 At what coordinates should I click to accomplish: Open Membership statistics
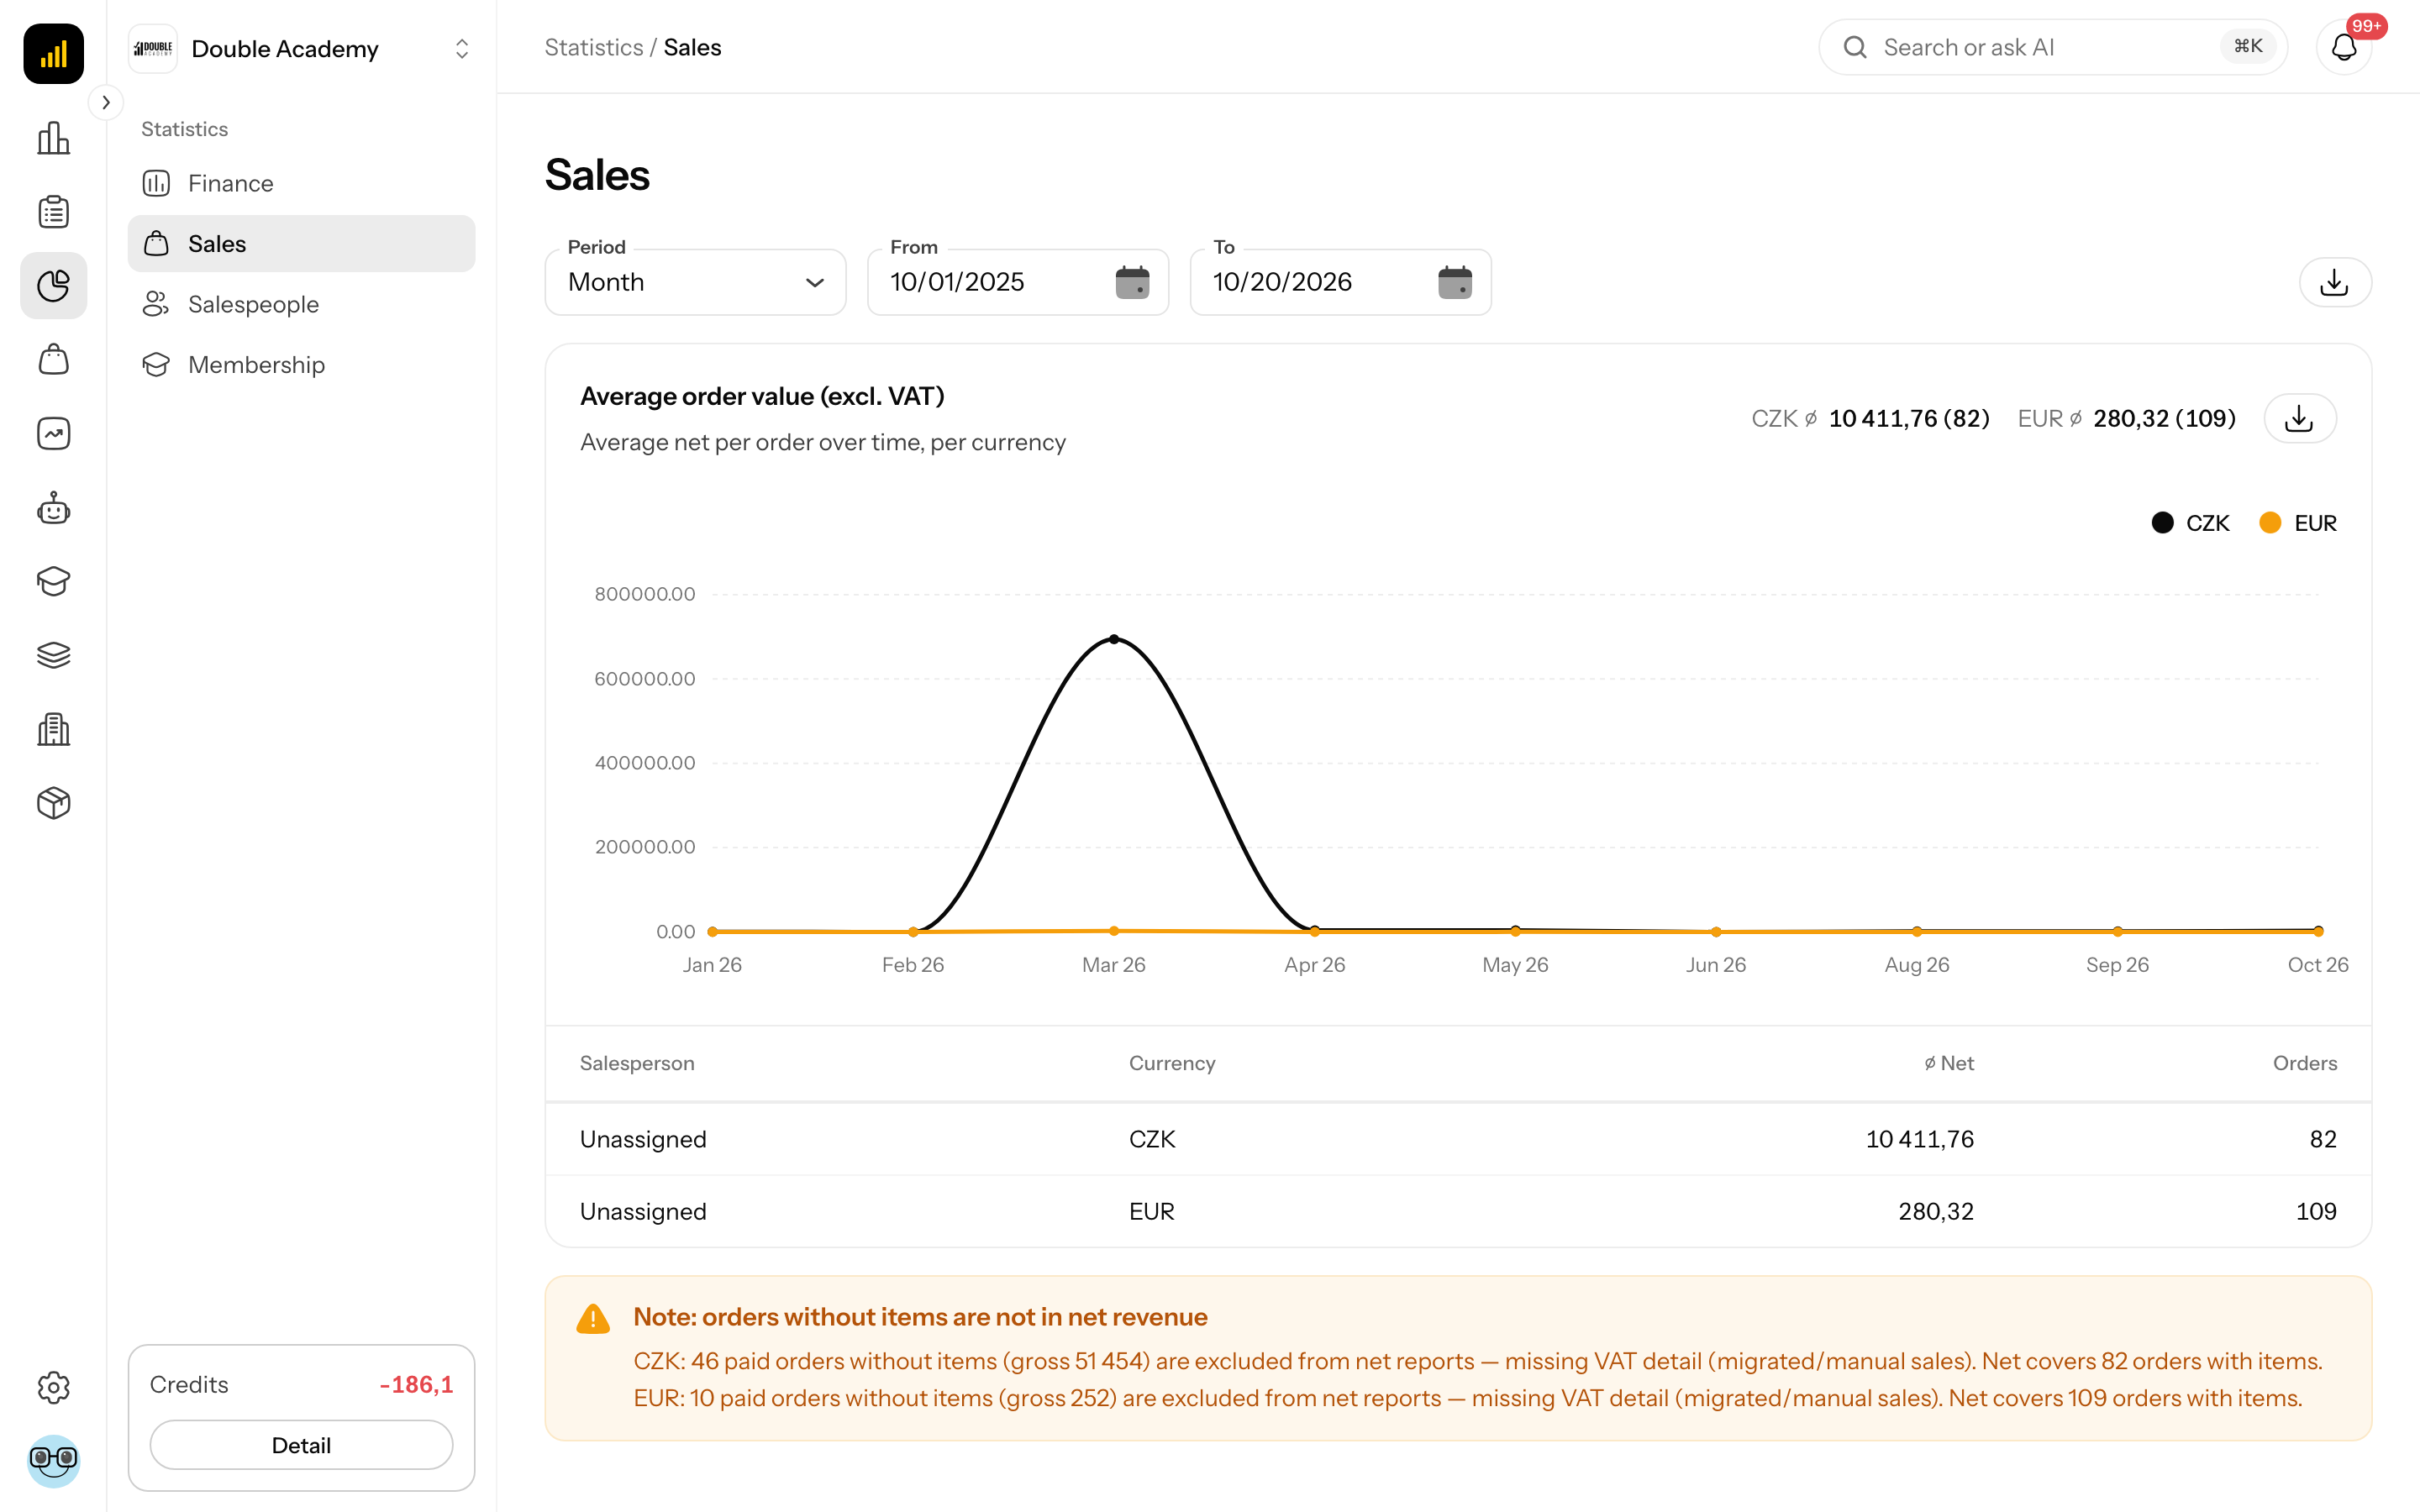301,365
